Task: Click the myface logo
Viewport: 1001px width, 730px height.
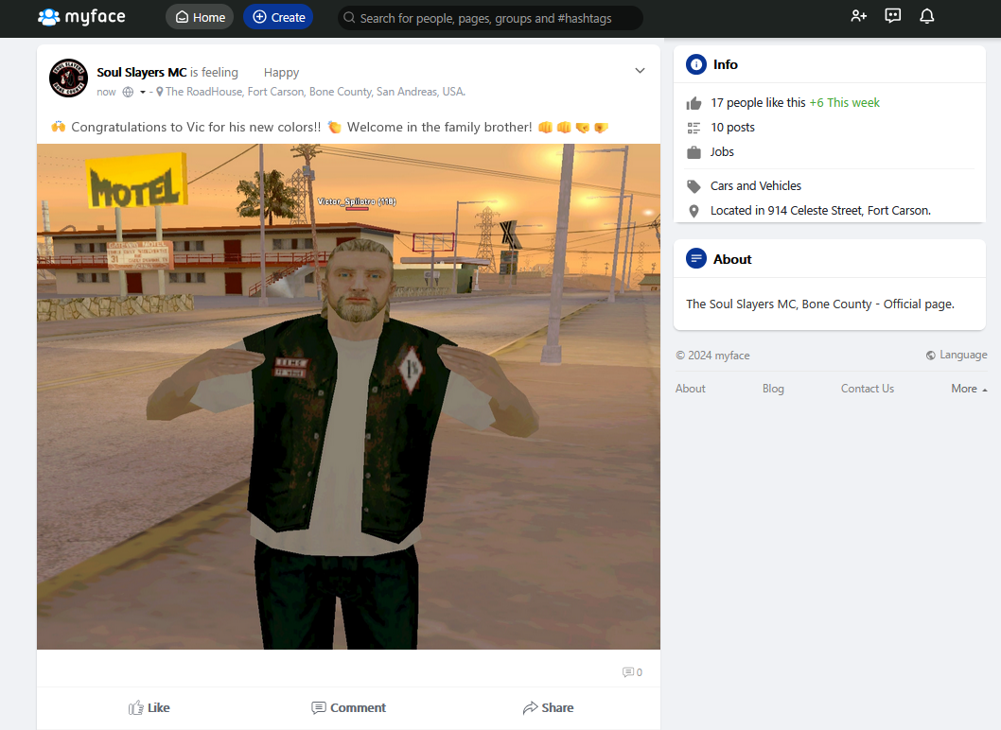Action: [81, 17]
